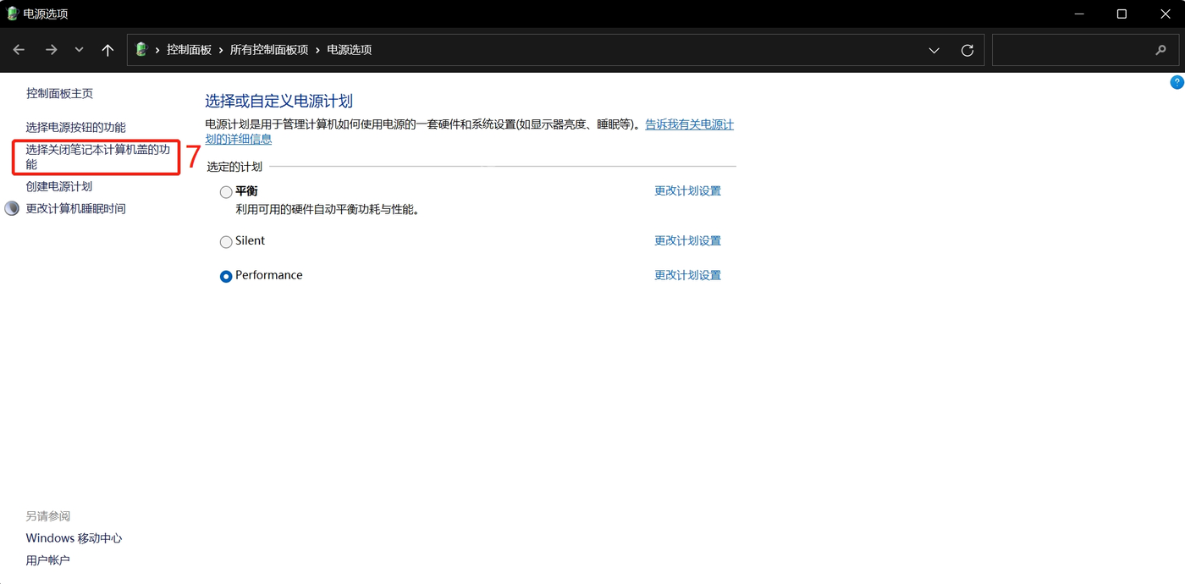Close the 电源选项 window

(x=1165, y=14)
